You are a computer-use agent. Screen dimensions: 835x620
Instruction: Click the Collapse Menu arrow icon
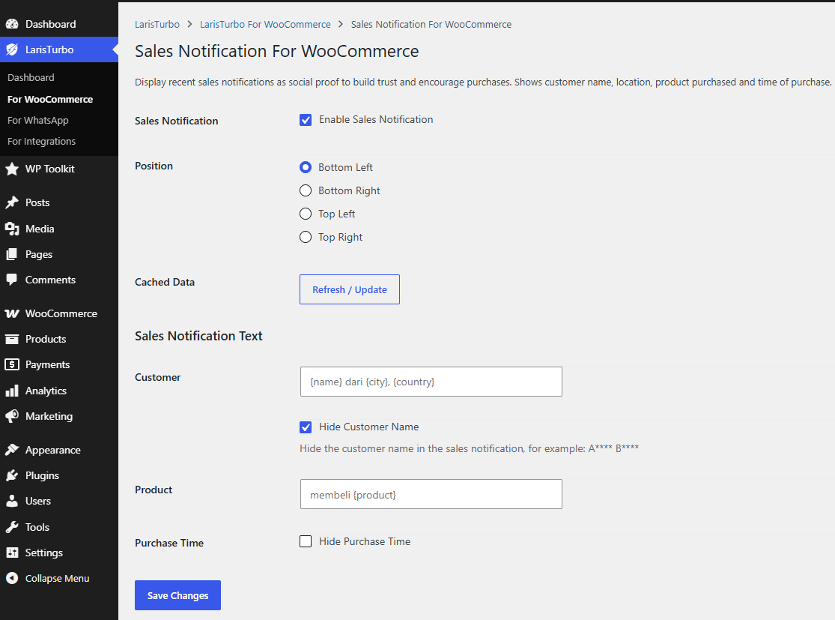tap(12, 579)
